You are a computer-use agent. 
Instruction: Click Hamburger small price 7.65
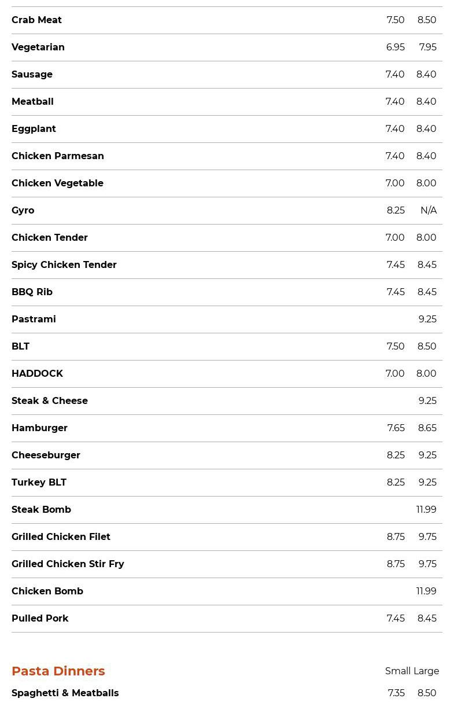[x=396, y=428]
